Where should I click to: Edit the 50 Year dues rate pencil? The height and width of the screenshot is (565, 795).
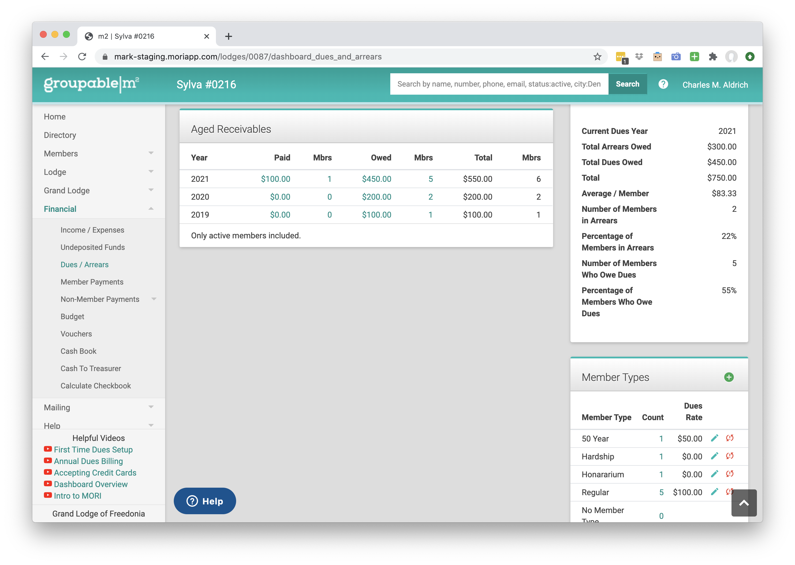pos(714,438)
